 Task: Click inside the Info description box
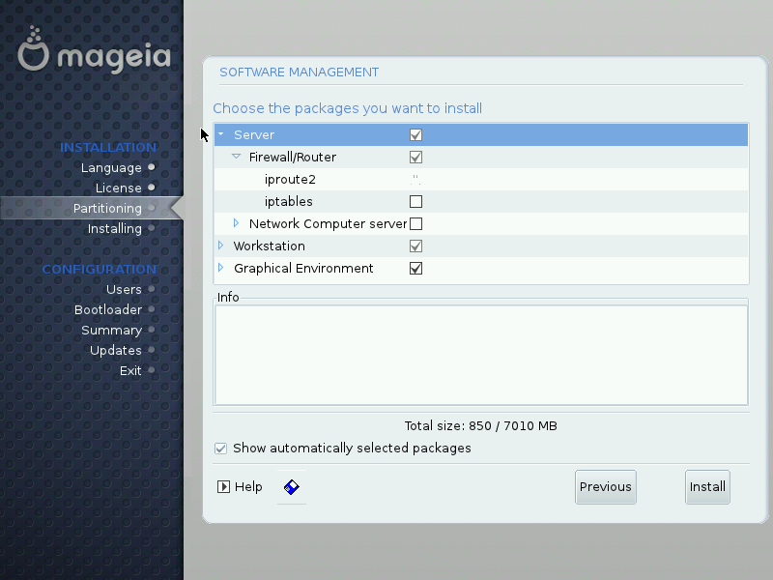481,355
